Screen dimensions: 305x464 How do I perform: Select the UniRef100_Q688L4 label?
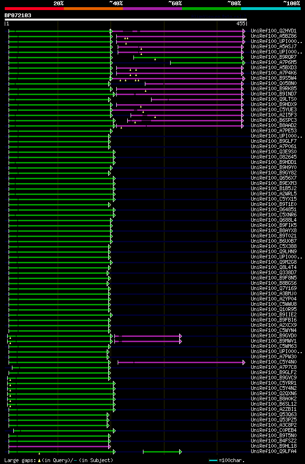(274, 220)
